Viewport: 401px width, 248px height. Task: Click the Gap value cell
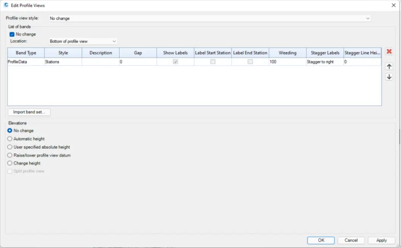[x=138, y=62]
